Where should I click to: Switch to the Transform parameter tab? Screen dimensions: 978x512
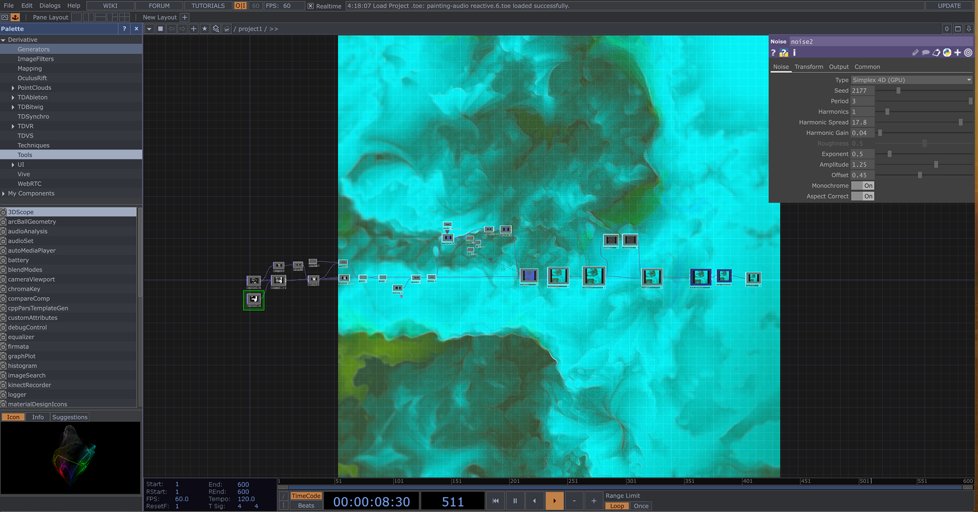[808, 67]
